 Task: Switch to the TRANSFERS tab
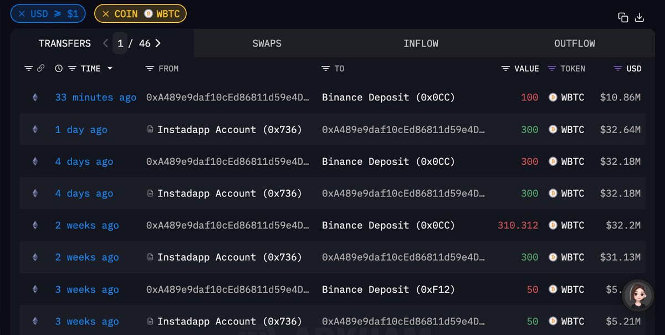click(x=64, y=43)
